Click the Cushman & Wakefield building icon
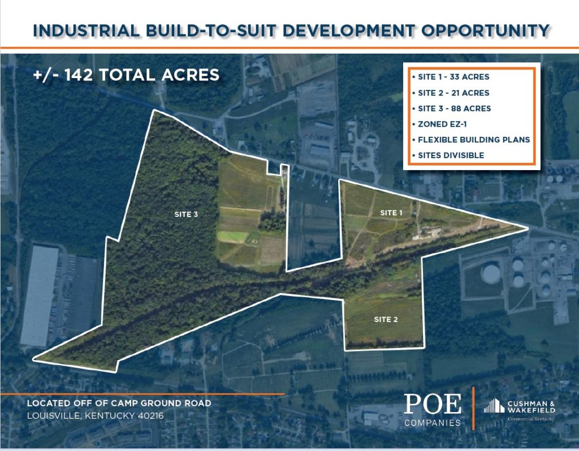The width and height of the screenshot is (579, 451). coord(494,406)
